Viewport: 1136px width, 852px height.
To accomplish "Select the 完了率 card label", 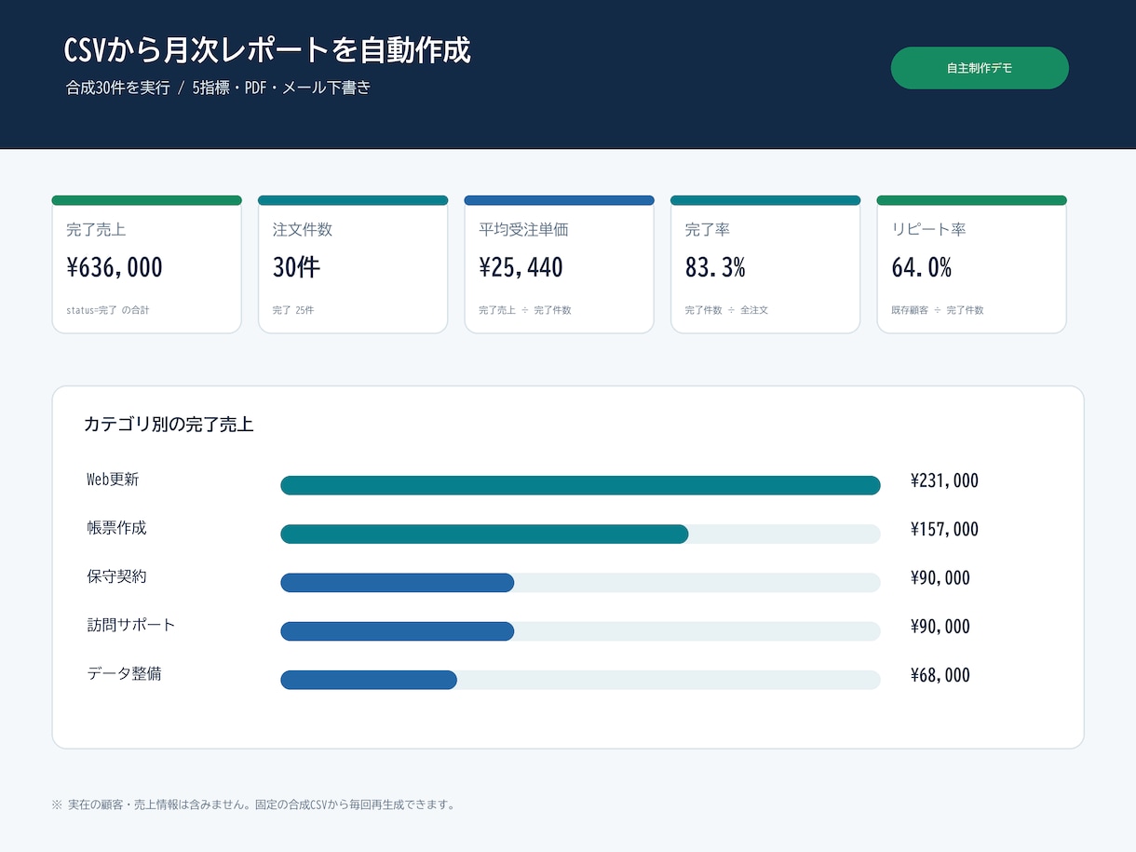I will coord(708,229).
